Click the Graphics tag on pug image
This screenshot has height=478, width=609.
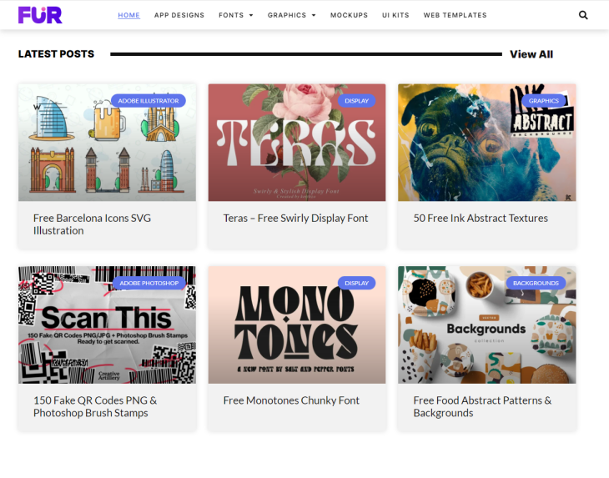pyautogui.click(x=543, y=101)
